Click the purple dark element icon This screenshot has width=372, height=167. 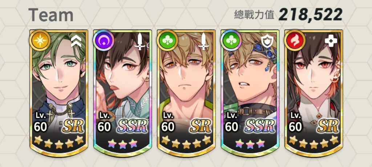pyautogui.click(x=104, y=41)
